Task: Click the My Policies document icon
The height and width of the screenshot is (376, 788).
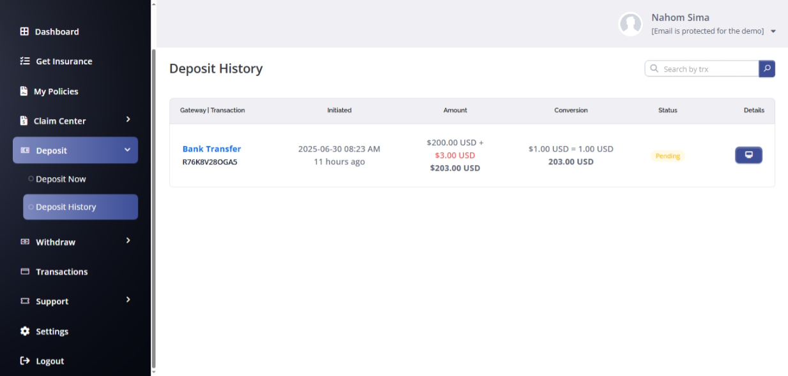Action: (x=24, y=91)
